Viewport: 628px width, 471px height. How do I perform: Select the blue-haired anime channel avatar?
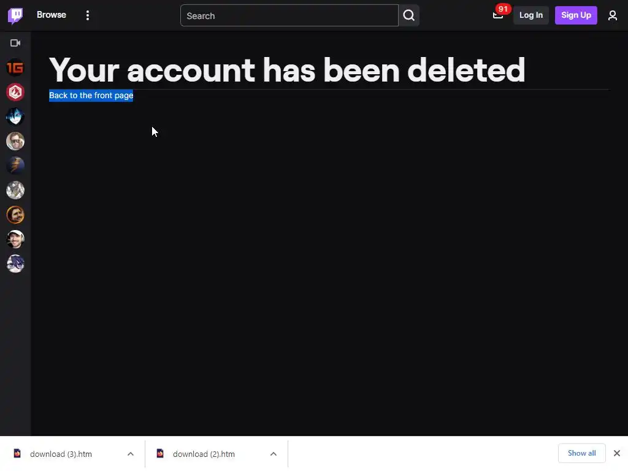15,117
